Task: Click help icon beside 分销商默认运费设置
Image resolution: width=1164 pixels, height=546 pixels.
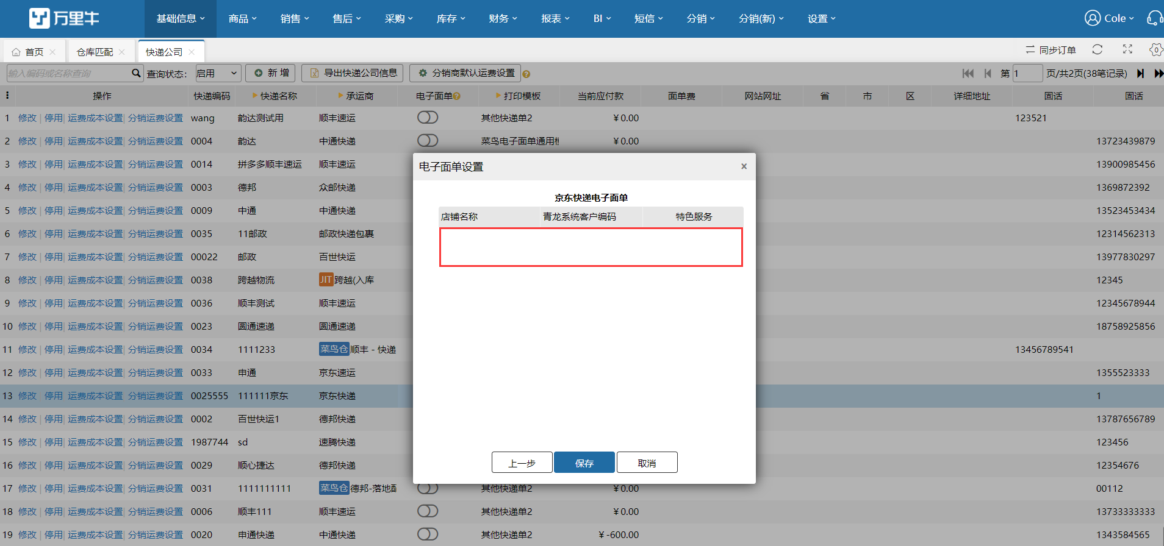Action: click(x=526, y=74)
